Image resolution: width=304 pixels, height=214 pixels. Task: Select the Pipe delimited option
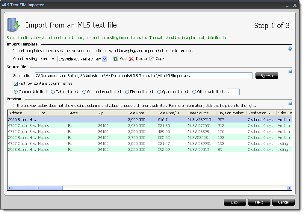coord(127,92)
